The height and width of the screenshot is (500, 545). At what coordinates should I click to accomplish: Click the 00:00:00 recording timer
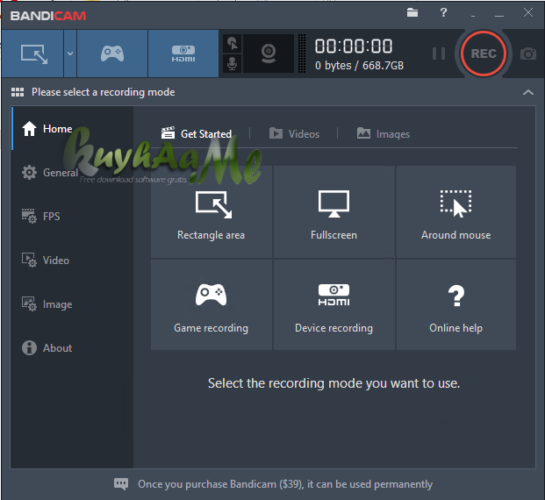point(354,46)
